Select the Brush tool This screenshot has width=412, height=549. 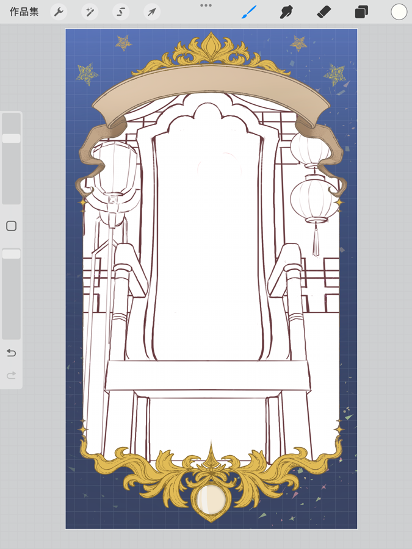[249, 12]
